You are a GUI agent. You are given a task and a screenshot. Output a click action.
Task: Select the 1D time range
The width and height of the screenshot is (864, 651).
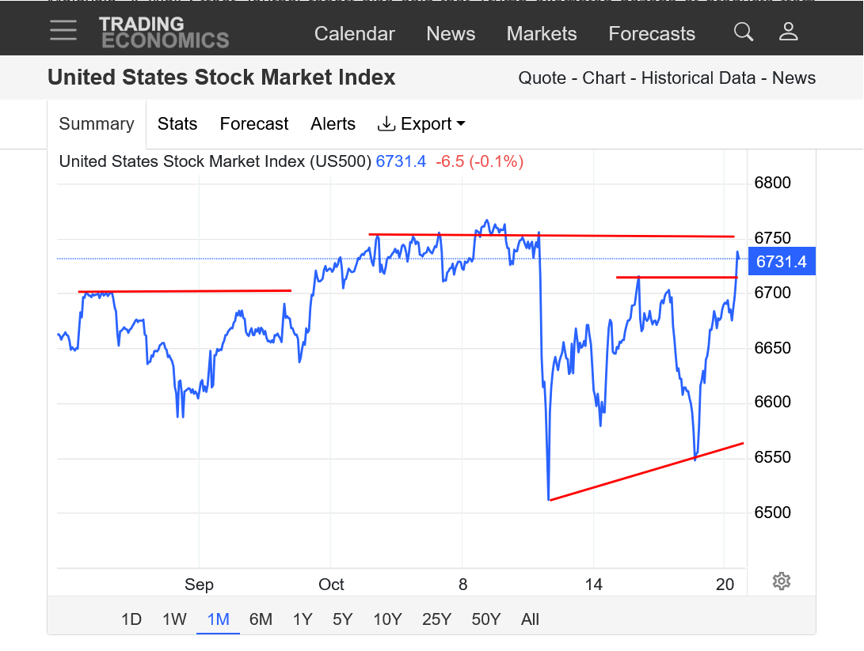pos(131,619)
